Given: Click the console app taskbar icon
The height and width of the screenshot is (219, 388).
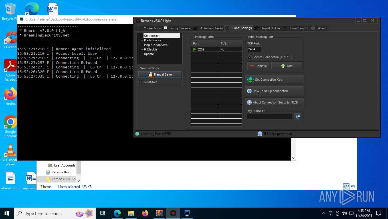Looking at the screenshot, I should 187,213.
